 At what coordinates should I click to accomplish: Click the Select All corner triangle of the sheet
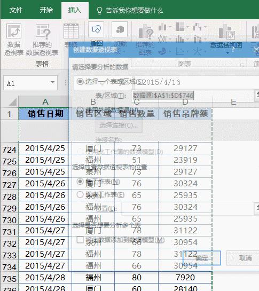(x=13, y=102)
